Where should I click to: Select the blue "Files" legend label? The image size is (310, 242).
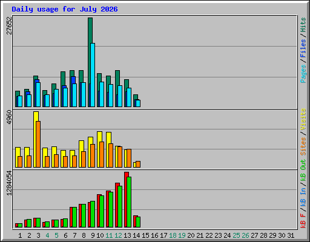tap(303, 48)
